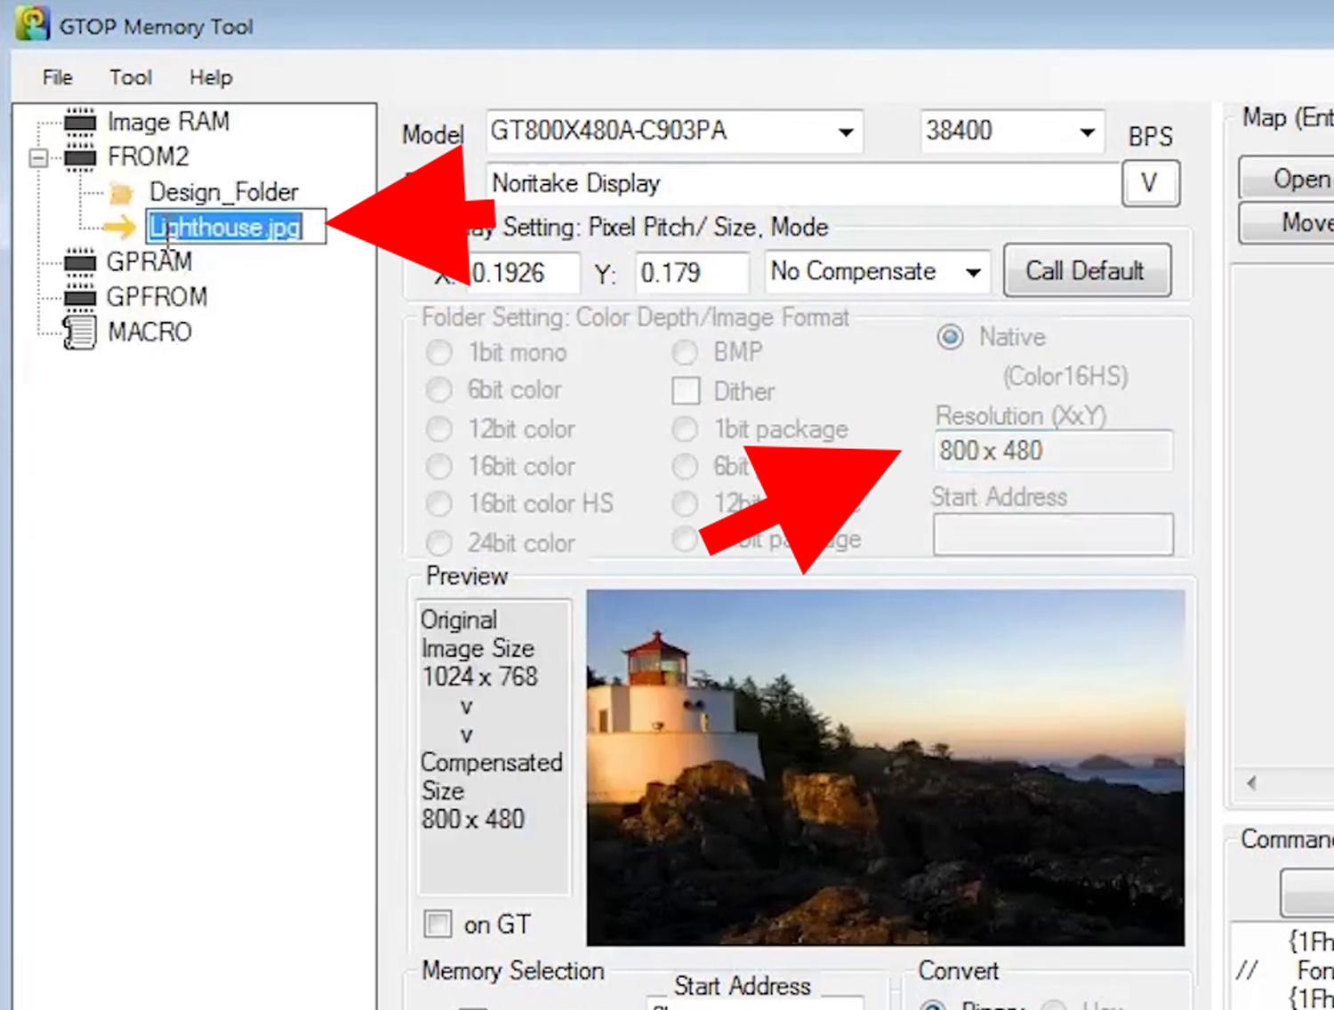This screenshot has width=1334, height=1010.
Task: Click the Map panel scrollbar left arrow
Action: click(x=1251, y=783)
